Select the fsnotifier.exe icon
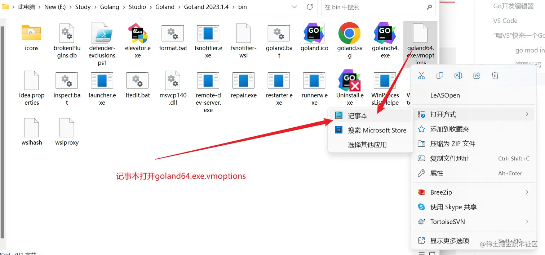Screen dimensions: 545x255 click(208, 33)
